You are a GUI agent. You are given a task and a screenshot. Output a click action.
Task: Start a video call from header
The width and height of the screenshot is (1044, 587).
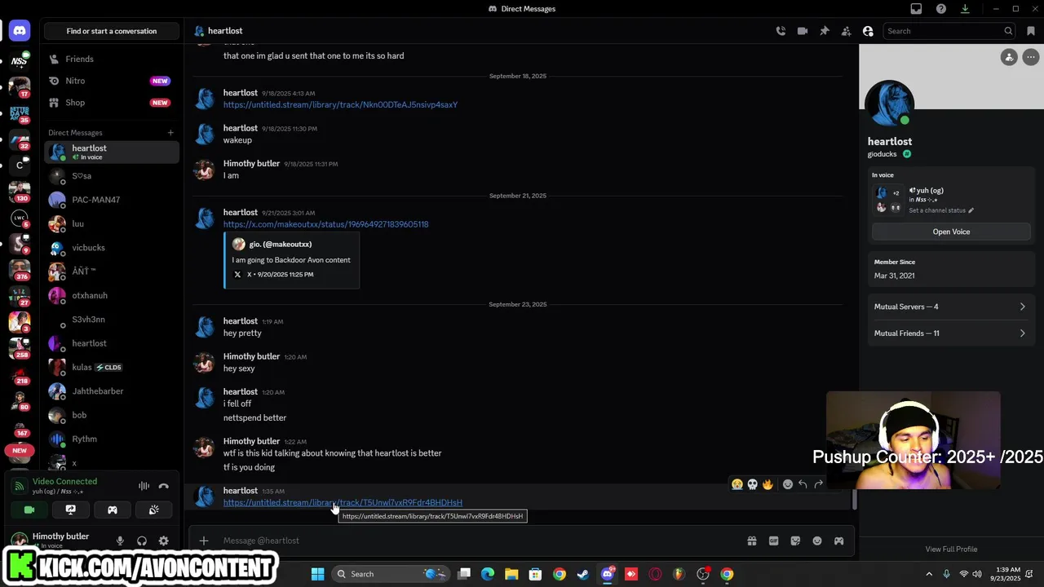coord(803,31)
